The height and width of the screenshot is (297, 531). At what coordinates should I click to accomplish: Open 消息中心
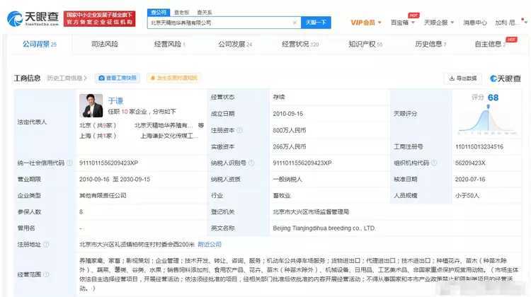475,23
